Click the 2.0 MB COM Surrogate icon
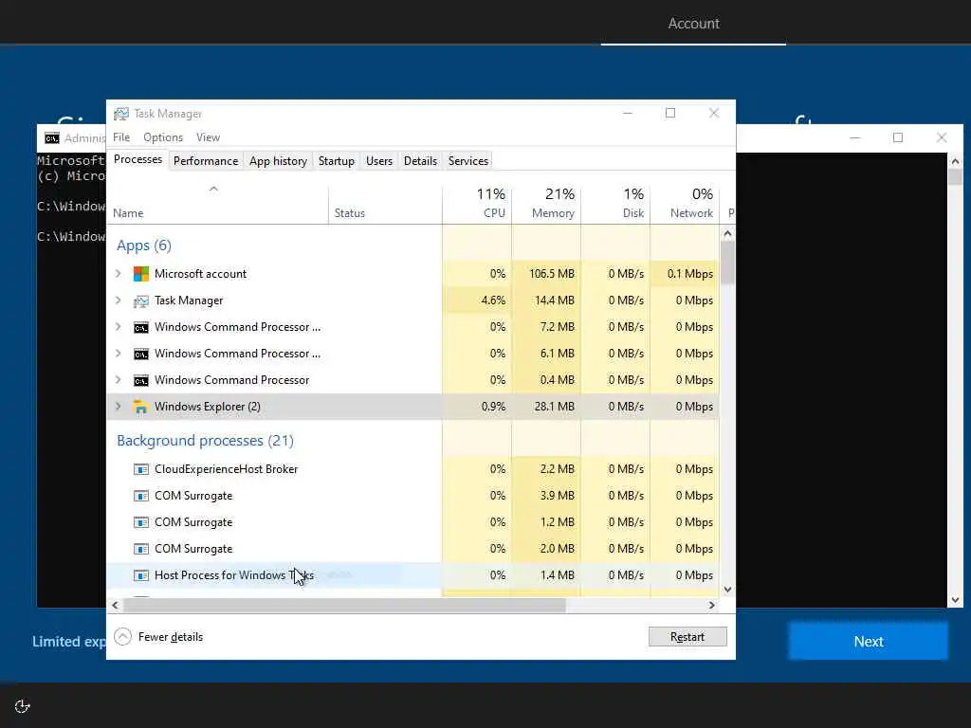 pos(141,549)
